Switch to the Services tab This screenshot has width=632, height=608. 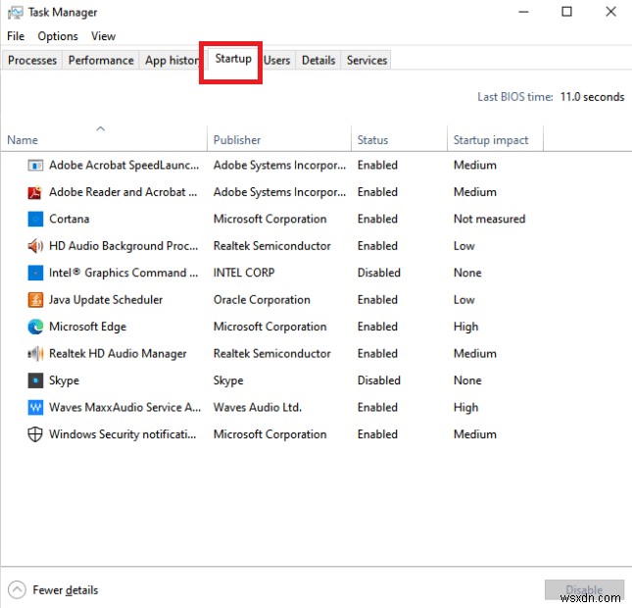366,60
